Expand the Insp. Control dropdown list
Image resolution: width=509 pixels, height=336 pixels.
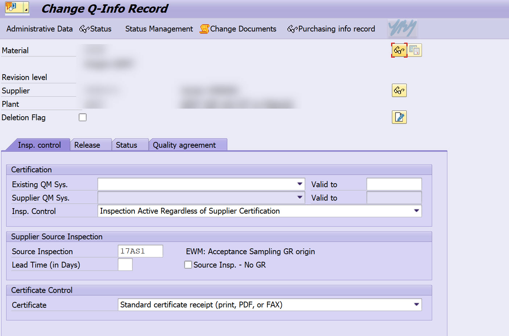pyautogui.click(x=416, y=211)
